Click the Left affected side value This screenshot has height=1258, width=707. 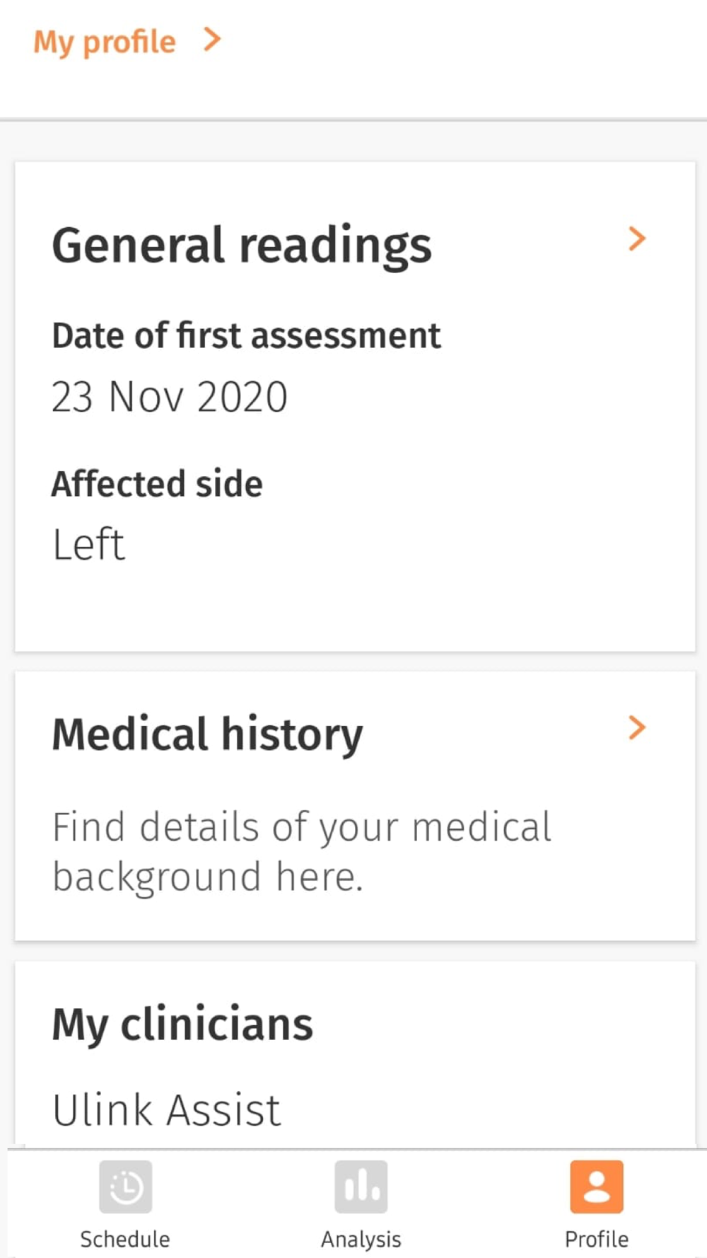[x=89, y=544]
